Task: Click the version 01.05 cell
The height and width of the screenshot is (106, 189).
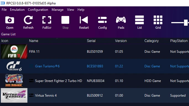Action: [x=119, y=52]
